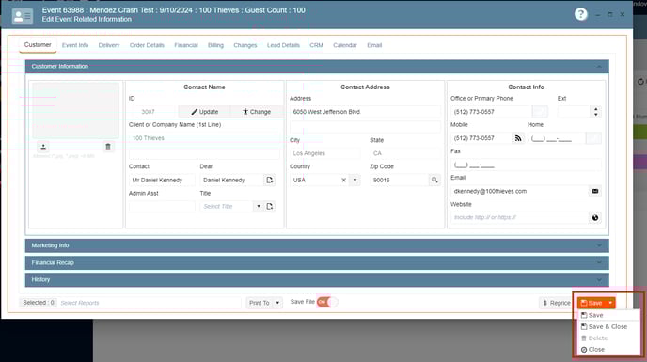
Task: Open the Changes tab
Action: click(x=245, y=45)
